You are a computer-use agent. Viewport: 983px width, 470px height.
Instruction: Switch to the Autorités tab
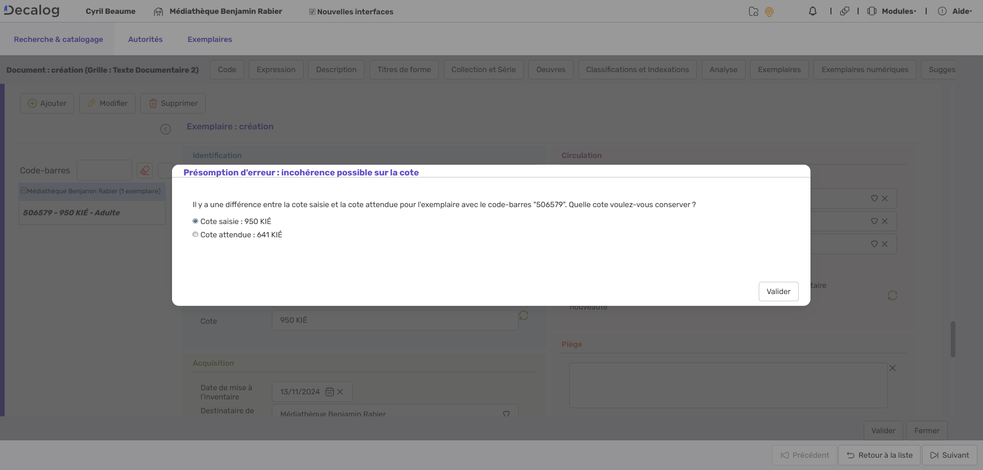[x=145, y=39]
